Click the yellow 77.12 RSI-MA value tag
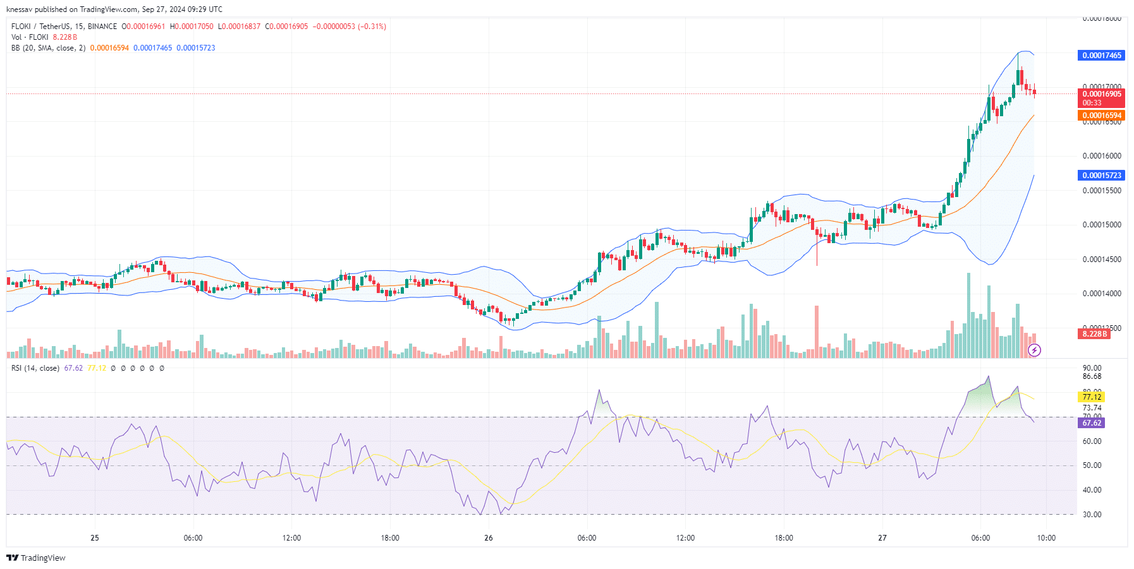This screenshot has height=569, width=1134. 1091,397
